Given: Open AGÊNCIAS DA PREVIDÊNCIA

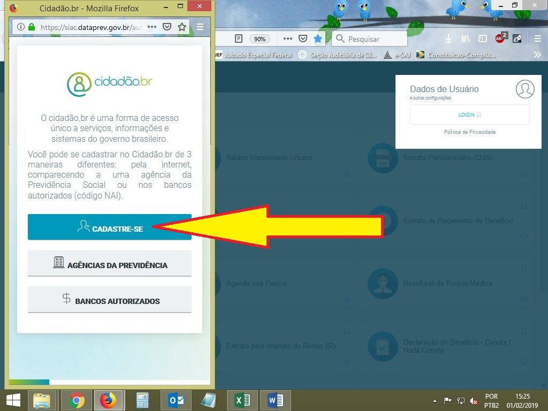Looking at the screenshot, I should click(x=109, y=263).
